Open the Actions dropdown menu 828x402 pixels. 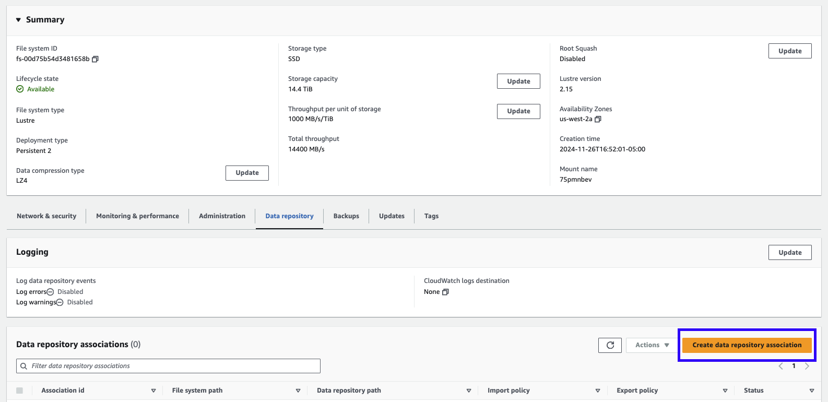pyautogui.click(x=652, y=345)
